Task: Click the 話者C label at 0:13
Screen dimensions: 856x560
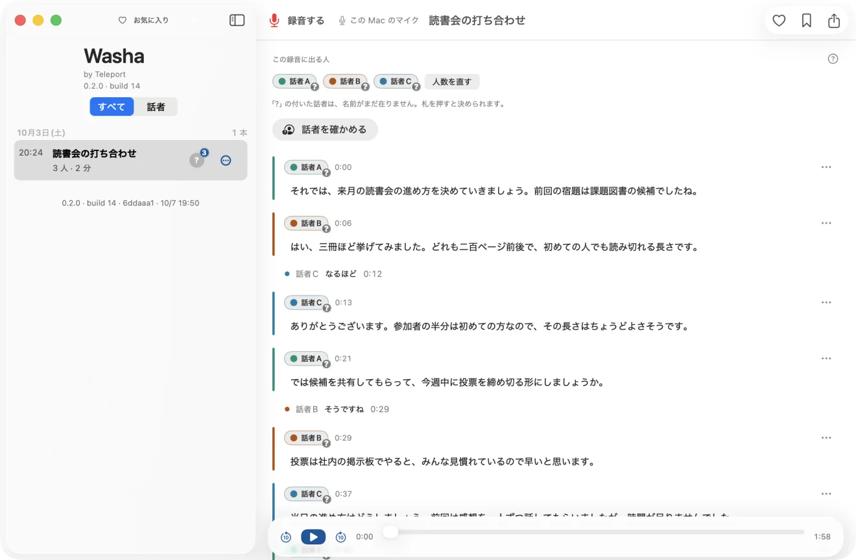Action: tap(307, 303)
